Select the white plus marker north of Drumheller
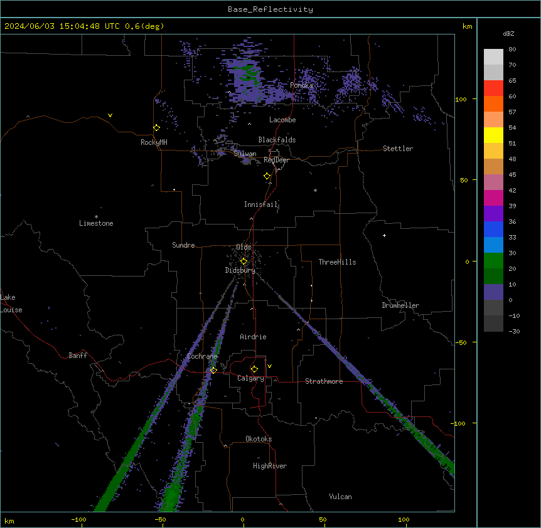 (x=384, y=235)
